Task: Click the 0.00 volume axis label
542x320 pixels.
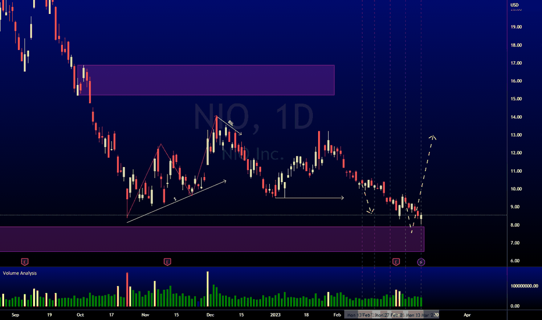Action: (515, 306)
